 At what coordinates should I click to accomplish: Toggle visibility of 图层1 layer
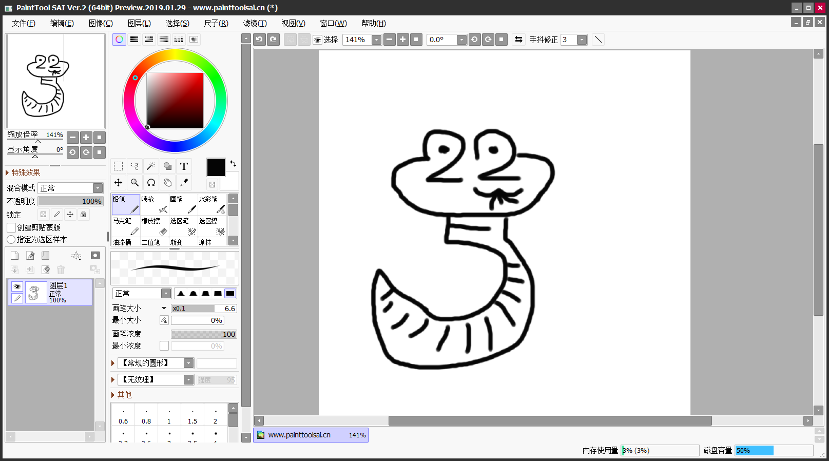(x=17, y=286)
